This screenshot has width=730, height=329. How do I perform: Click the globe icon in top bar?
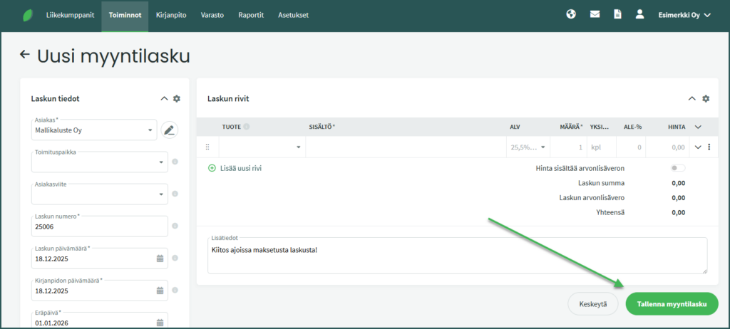(571, 14)
